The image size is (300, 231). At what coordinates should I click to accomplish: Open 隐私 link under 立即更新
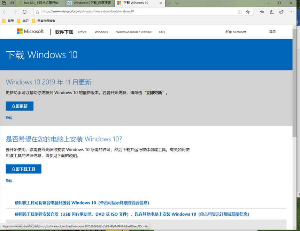coord(9,118)
